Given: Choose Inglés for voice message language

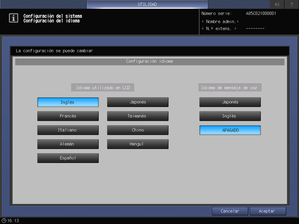Looking at the screenshot, I should point(230,116).
